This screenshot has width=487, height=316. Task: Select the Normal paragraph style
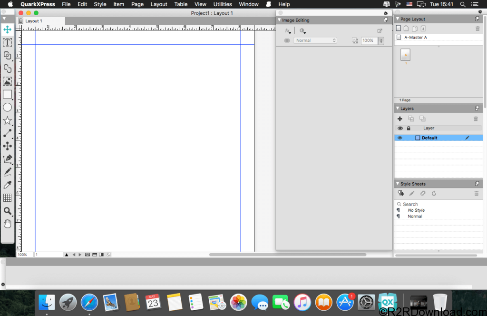[438, 216]
